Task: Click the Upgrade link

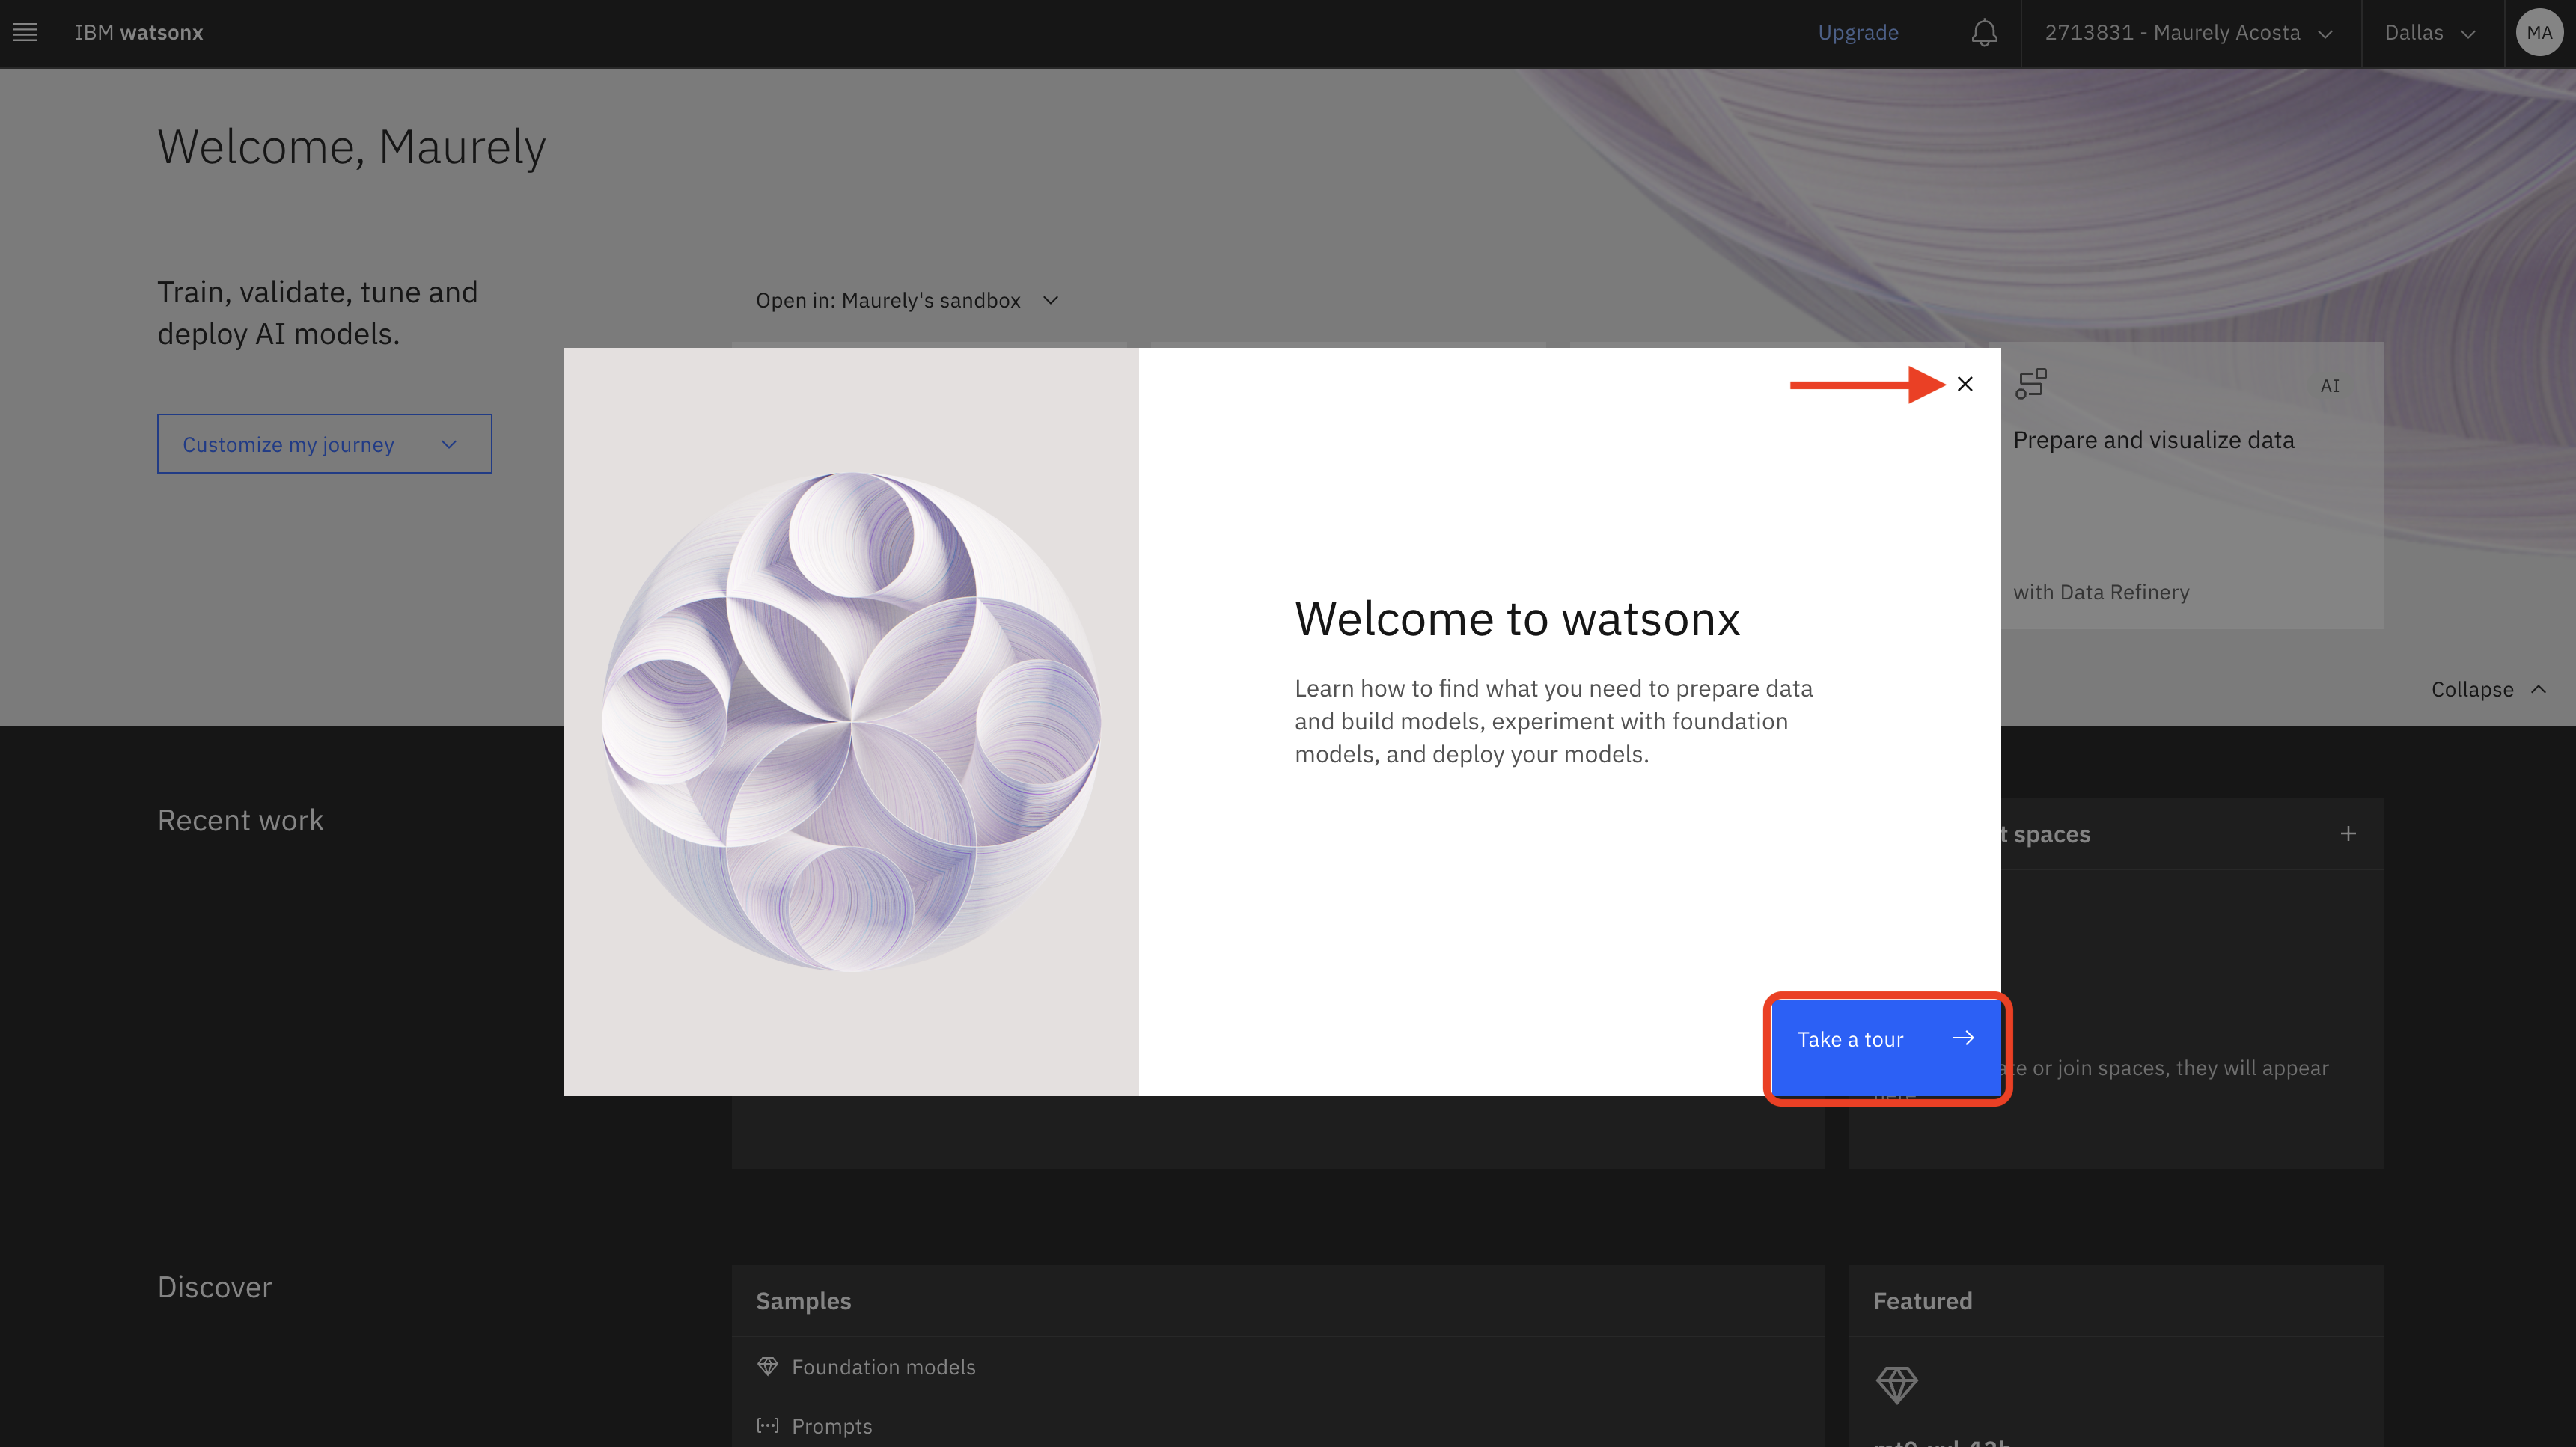Action: tap(1857, 33)
